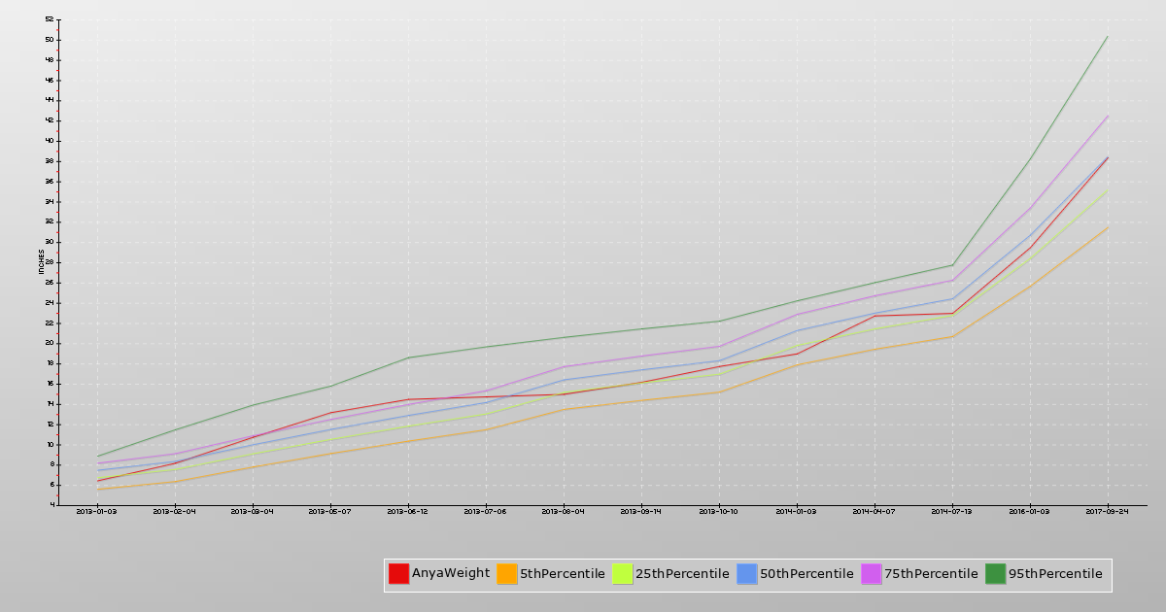
Task: Click the blue 50thPercentile legend swatch
Action: tap(746, 574)
